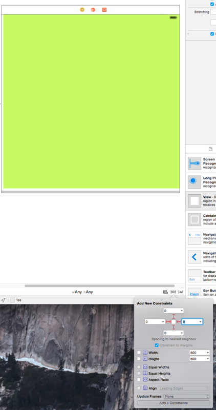Enable the Width constraint checkbox
The width and height of the screenshot is (216, 410).
(139, 353)
